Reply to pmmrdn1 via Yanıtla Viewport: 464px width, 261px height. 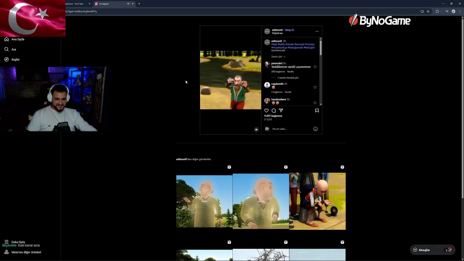point(290,71)
